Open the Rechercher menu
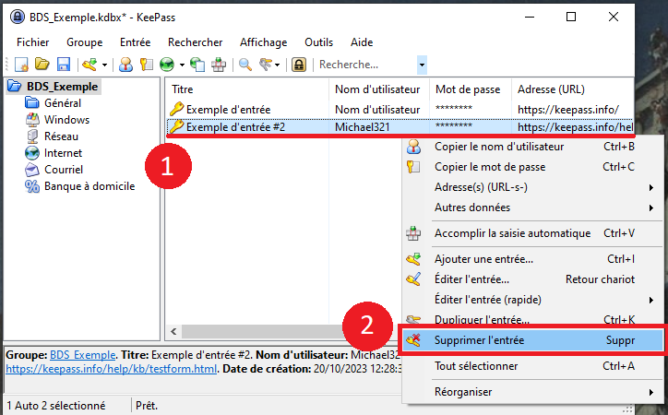This screenshot has height=415, width=668. tap(195, 42)
